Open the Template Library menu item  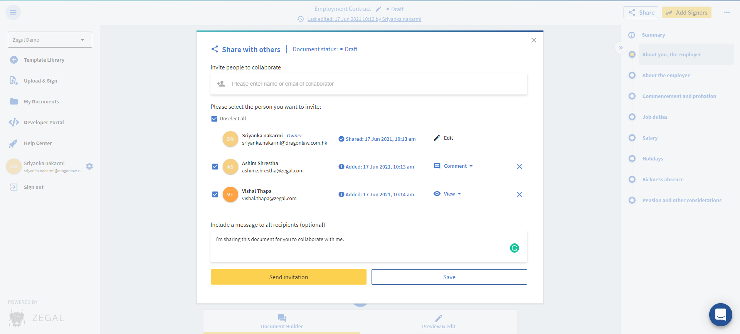(x=44, y=60)
